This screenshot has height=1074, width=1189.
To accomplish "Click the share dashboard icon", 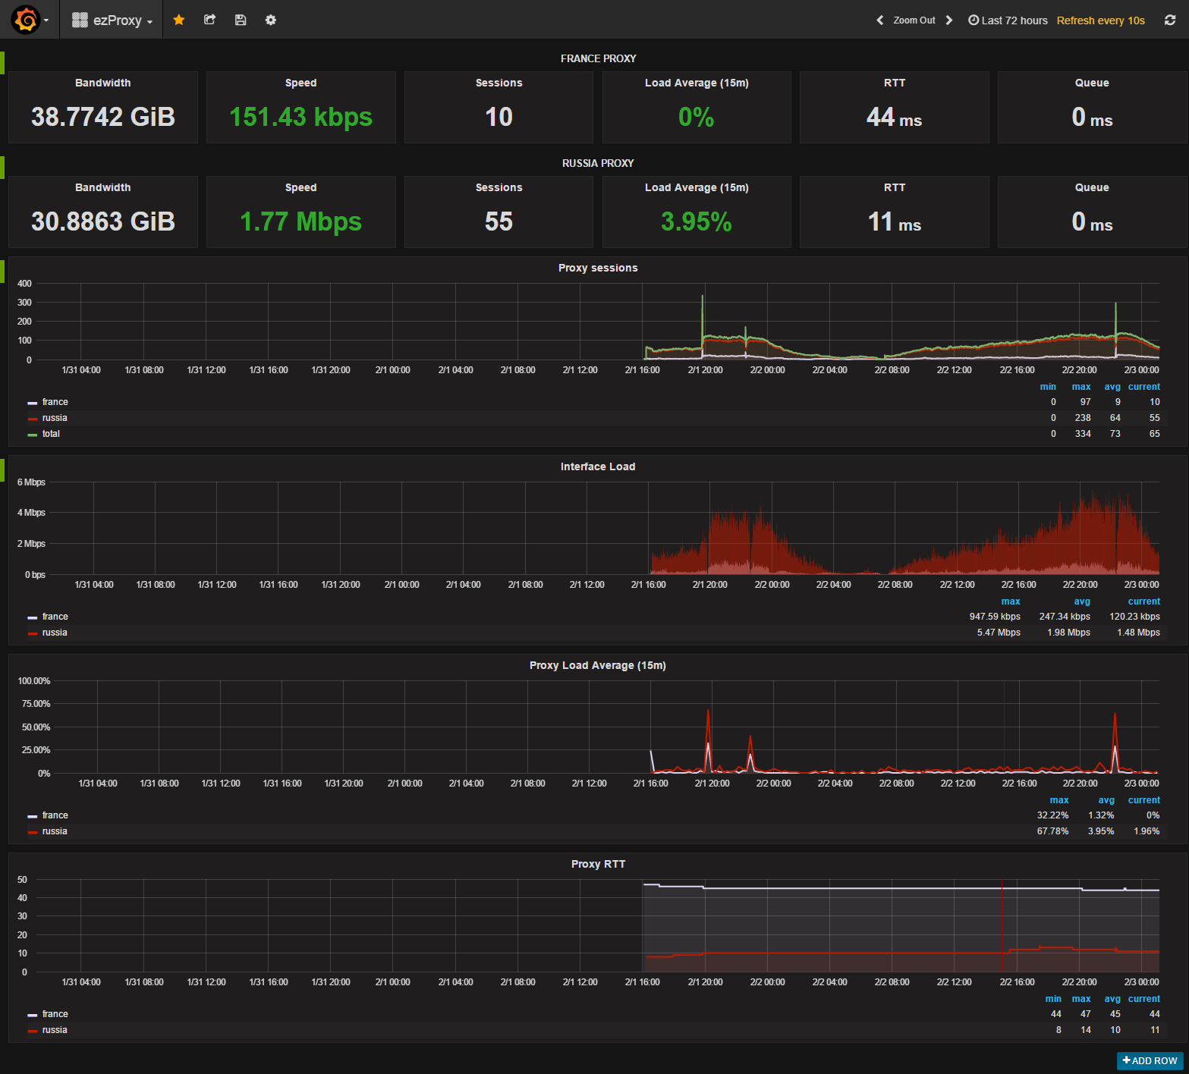I will point(210,20).
